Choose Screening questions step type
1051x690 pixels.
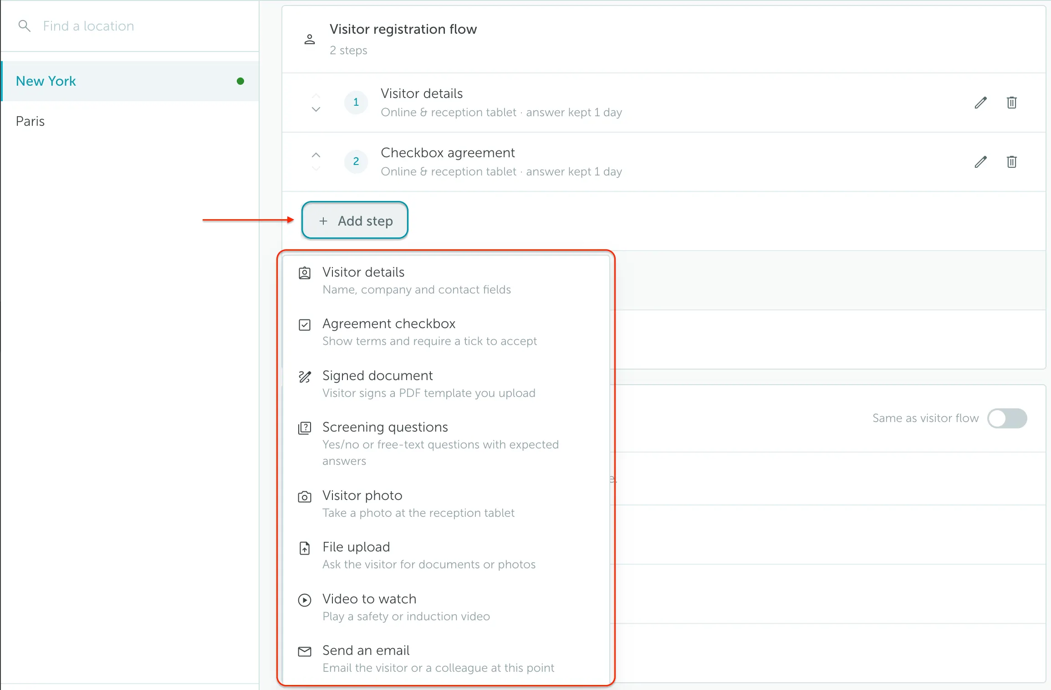point(446,444)
